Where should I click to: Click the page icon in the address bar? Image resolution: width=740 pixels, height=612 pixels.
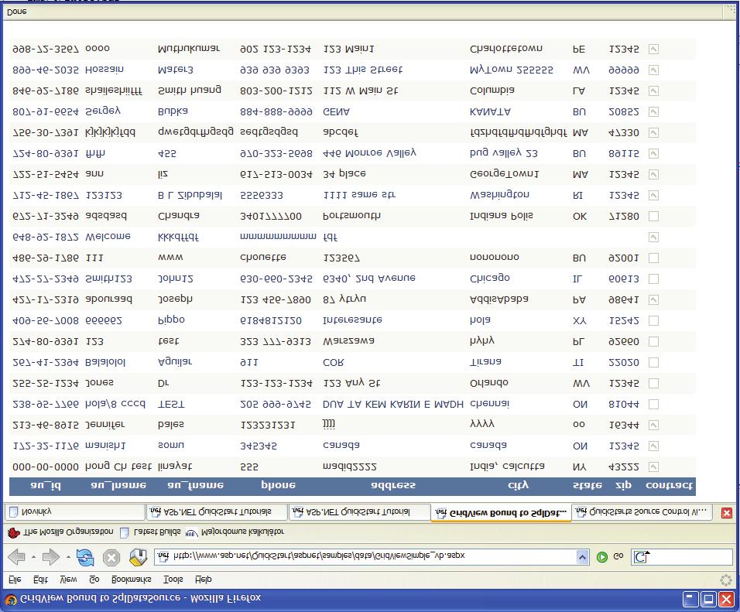163,556
